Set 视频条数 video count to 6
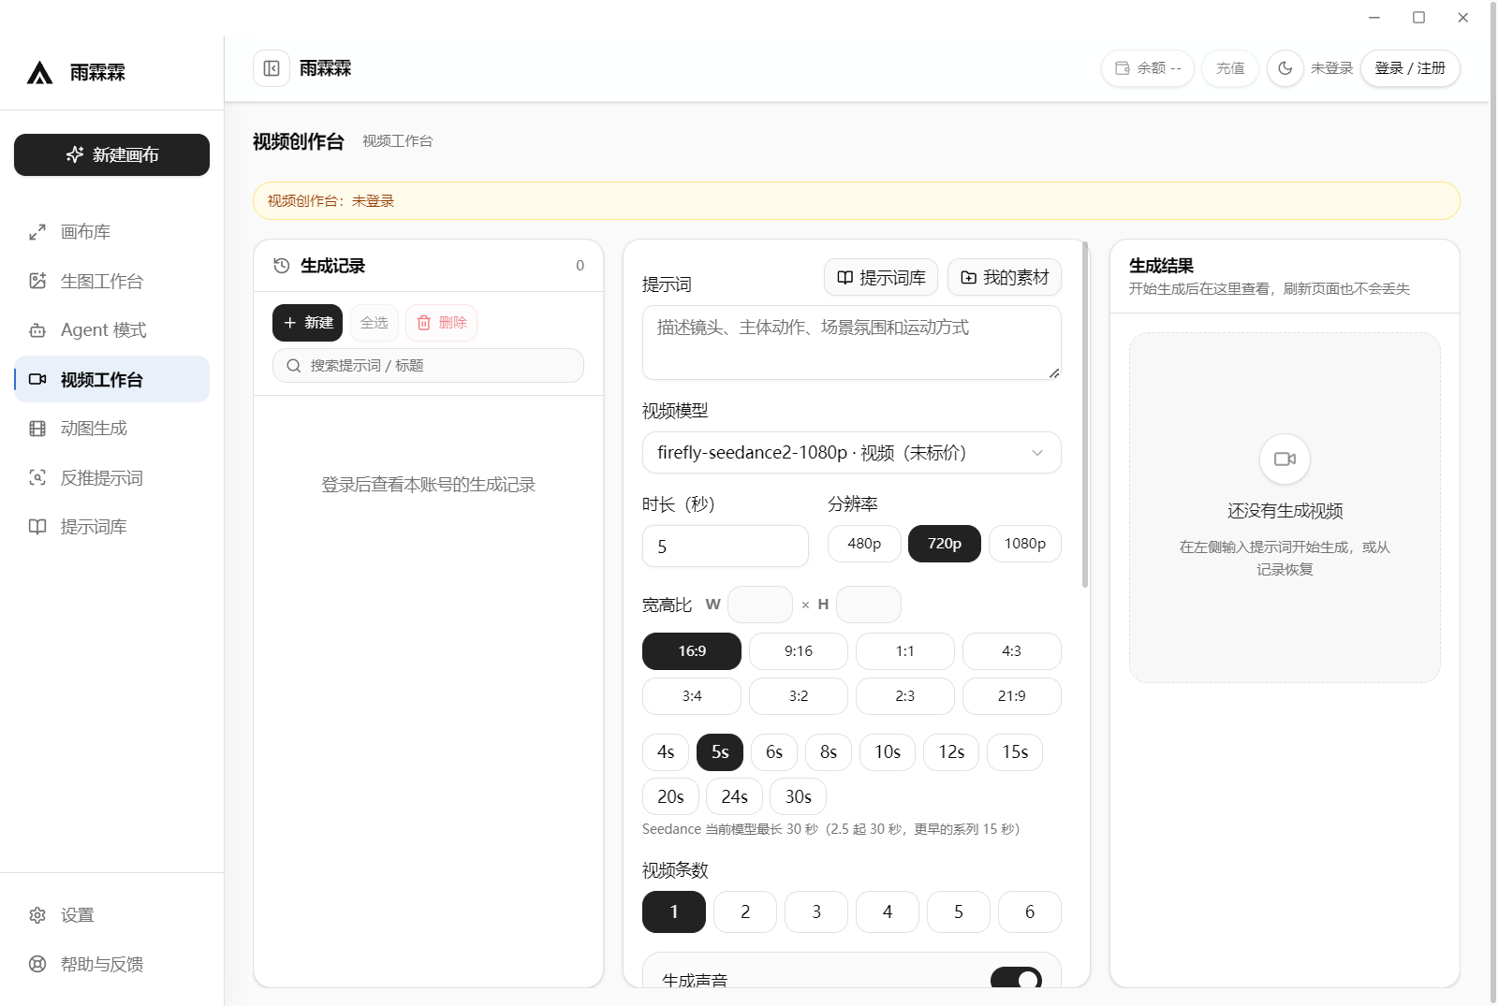 coord(1030,912)
